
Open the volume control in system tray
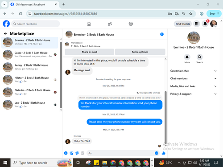(x=195, y=163)
